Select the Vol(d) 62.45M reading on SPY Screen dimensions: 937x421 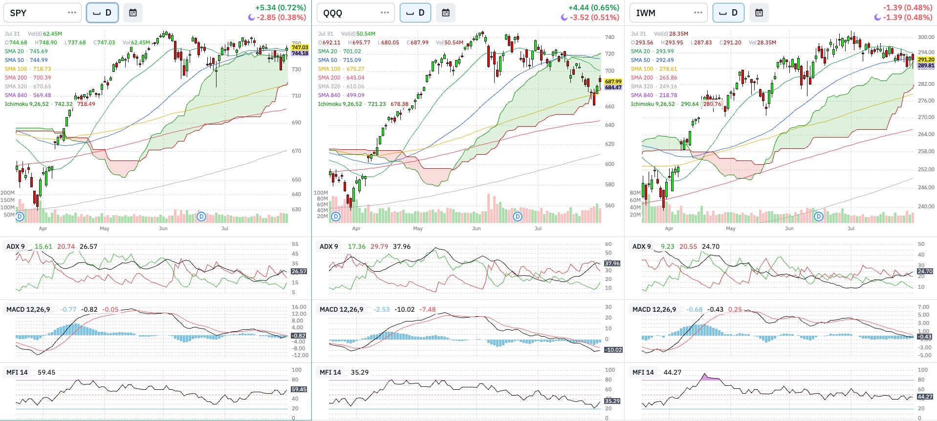(45, 34)
